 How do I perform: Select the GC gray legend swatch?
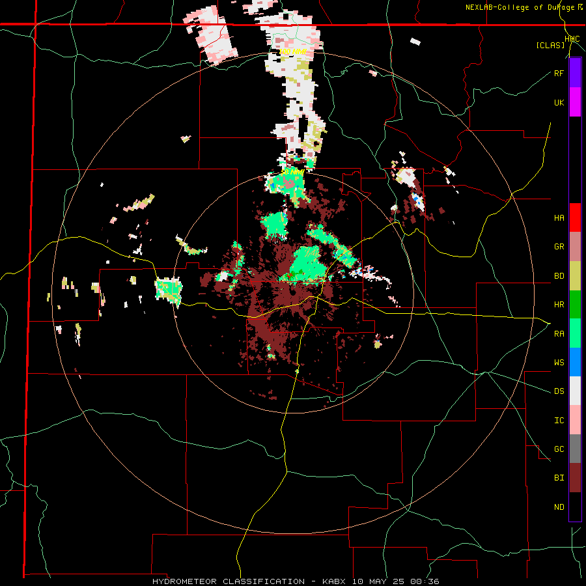(x=575, y=449)
